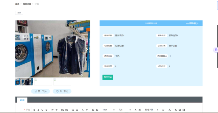Image resolution: width=218 pixels, height=113 pixels.
Task: Insert a bulleted list
Action: tap(77, 110)
